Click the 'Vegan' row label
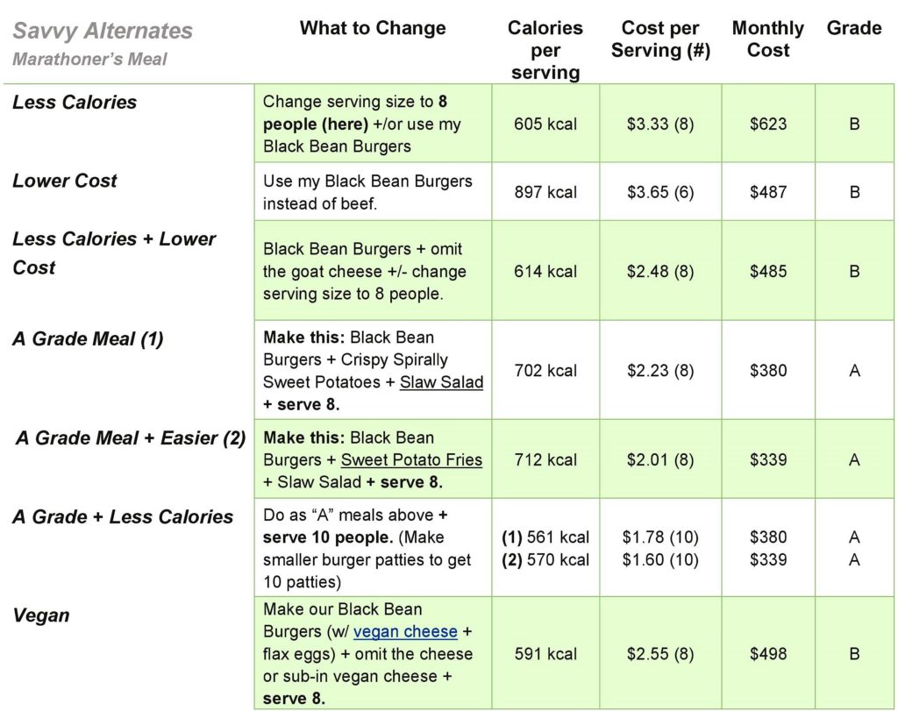898x711 pixels. [x=41, y=615]
